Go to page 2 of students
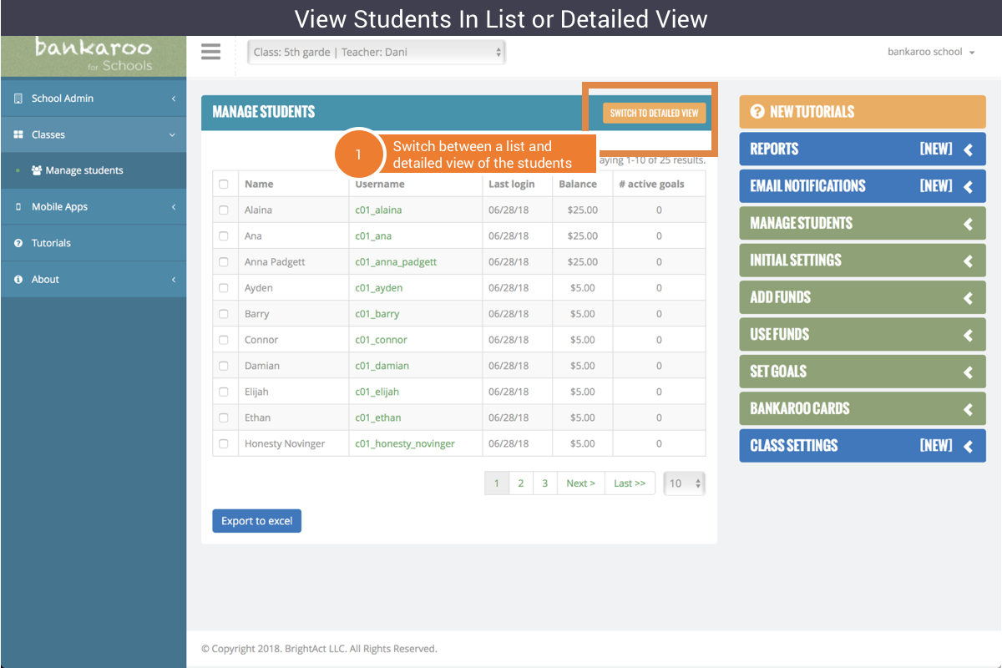The height and width of the screenshot is (668, 1002). (520, 483)
